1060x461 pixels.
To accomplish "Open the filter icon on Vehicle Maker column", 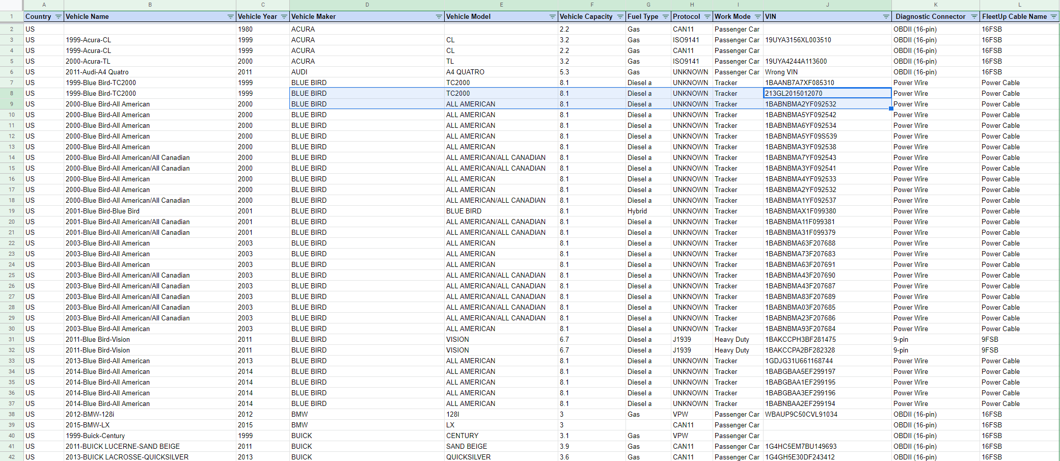I will point(438,16).
